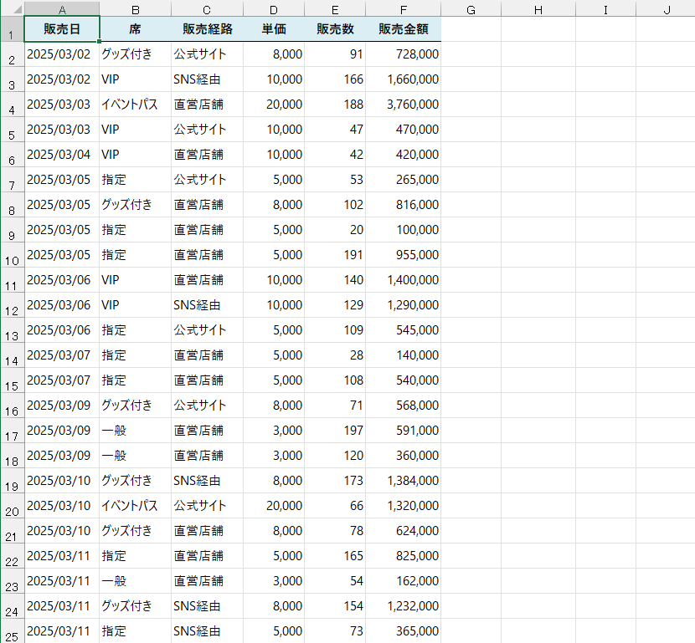Select column C header

coord(207,9)
